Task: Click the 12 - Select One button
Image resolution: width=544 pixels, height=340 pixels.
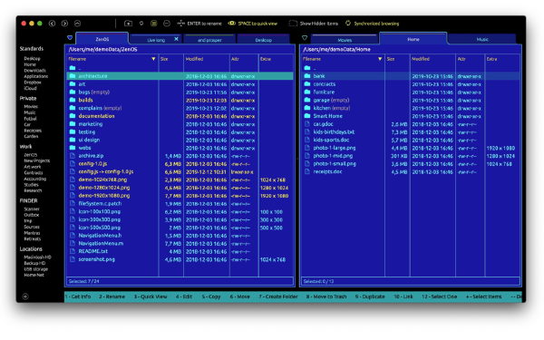Action: tap(439, 296)
